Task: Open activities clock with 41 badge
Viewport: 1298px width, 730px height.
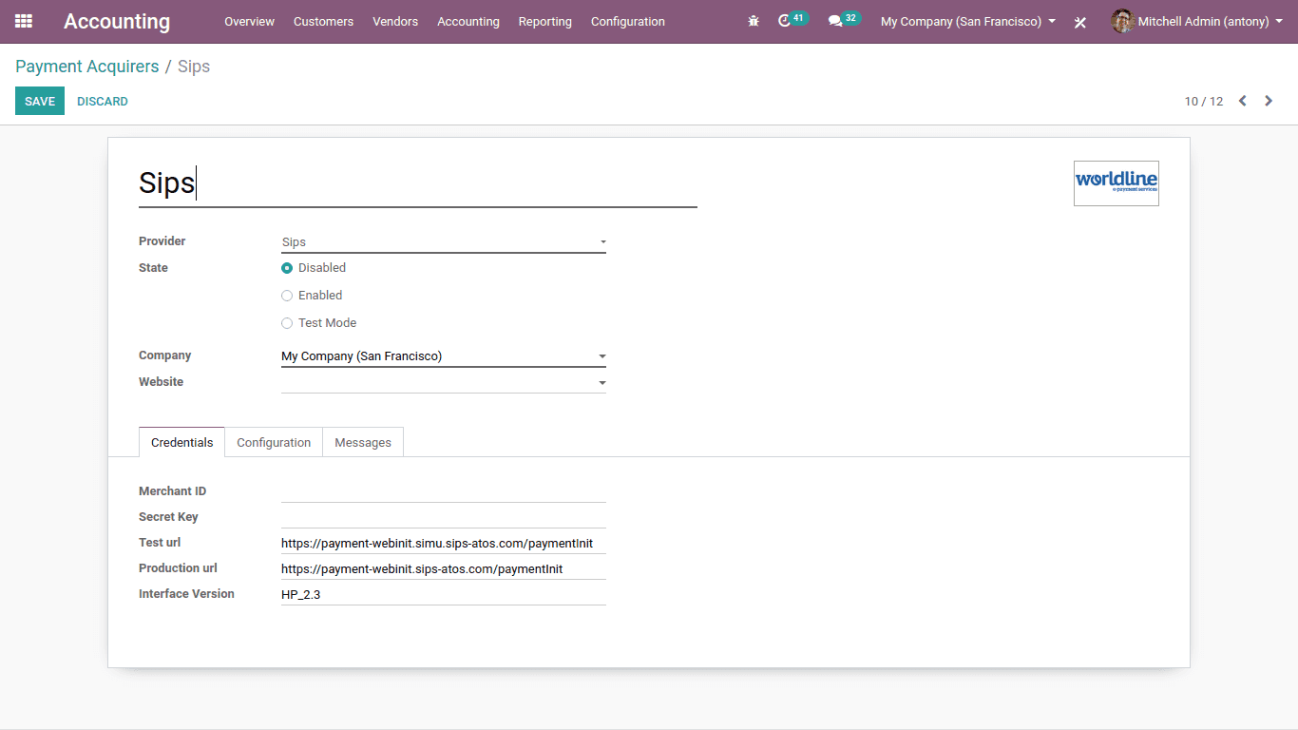Action: click(792, 20)
